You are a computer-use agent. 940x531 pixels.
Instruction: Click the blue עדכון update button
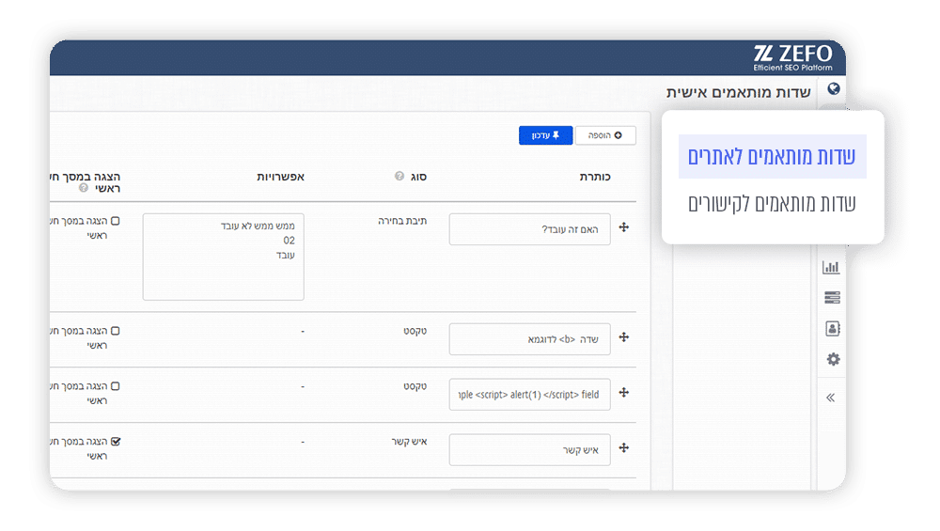(x=545, y=135)
